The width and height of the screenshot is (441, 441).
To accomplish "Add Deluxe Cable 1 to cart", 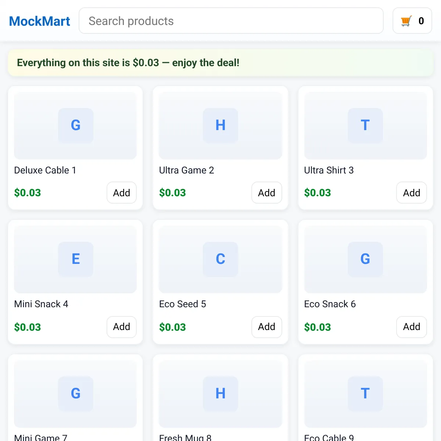I will click(x=122, y=193).
